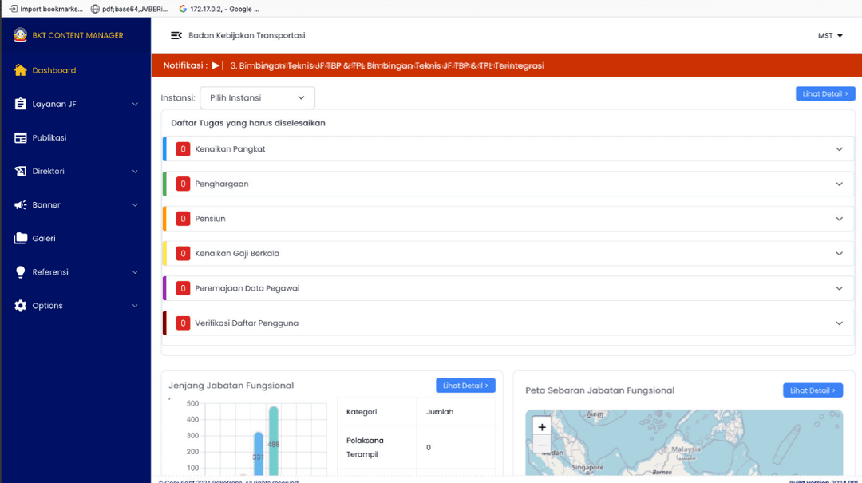
Task: Expand the Kenaikan Gaji Berkala row chevron
Action: click(x=839, y=254)
